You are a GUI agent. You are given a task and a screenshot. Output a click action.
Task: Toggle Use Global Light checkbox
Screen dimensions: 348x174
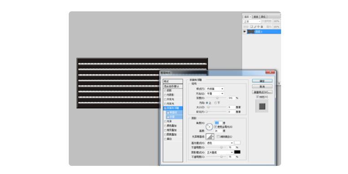click(215, 127)
